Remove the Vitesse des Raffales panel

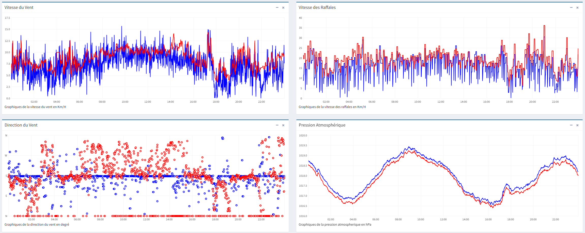click(x=577, y=8)
